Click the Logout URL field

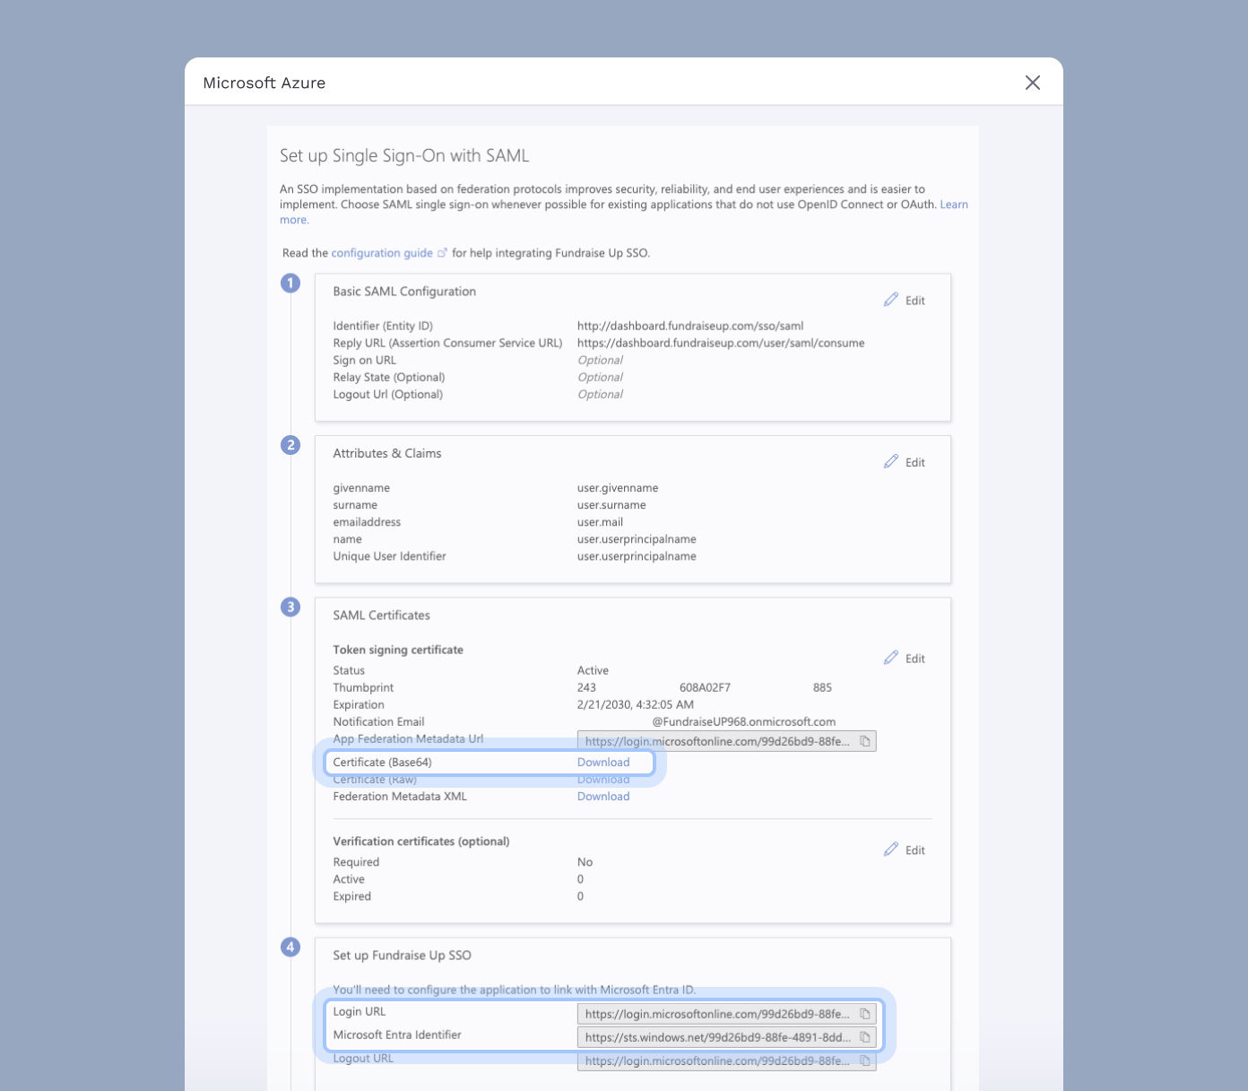click(726, 1060)
